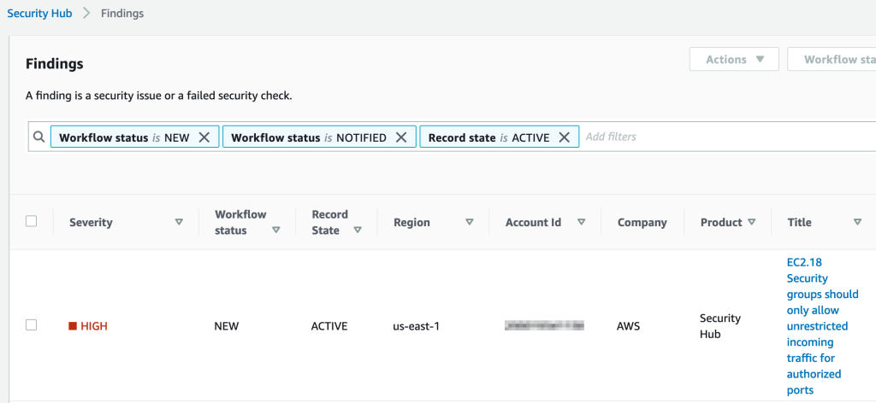The width and height of the screenshot is (876, 403).
Task: Click the Workflow status button at top right
Action: (x=832, y=59)
